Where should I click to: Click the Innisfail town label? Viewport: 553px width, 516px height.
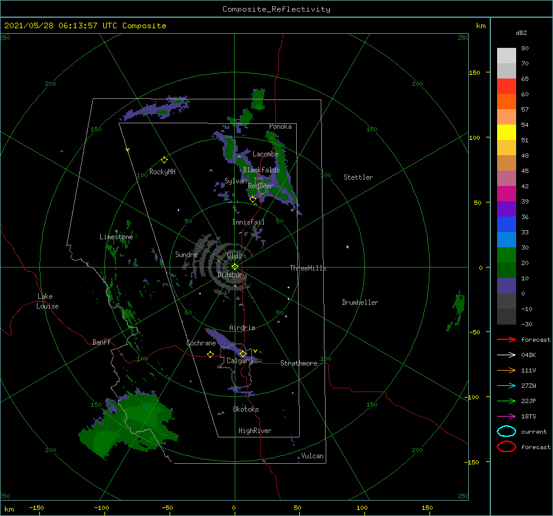tap(248, 222)
